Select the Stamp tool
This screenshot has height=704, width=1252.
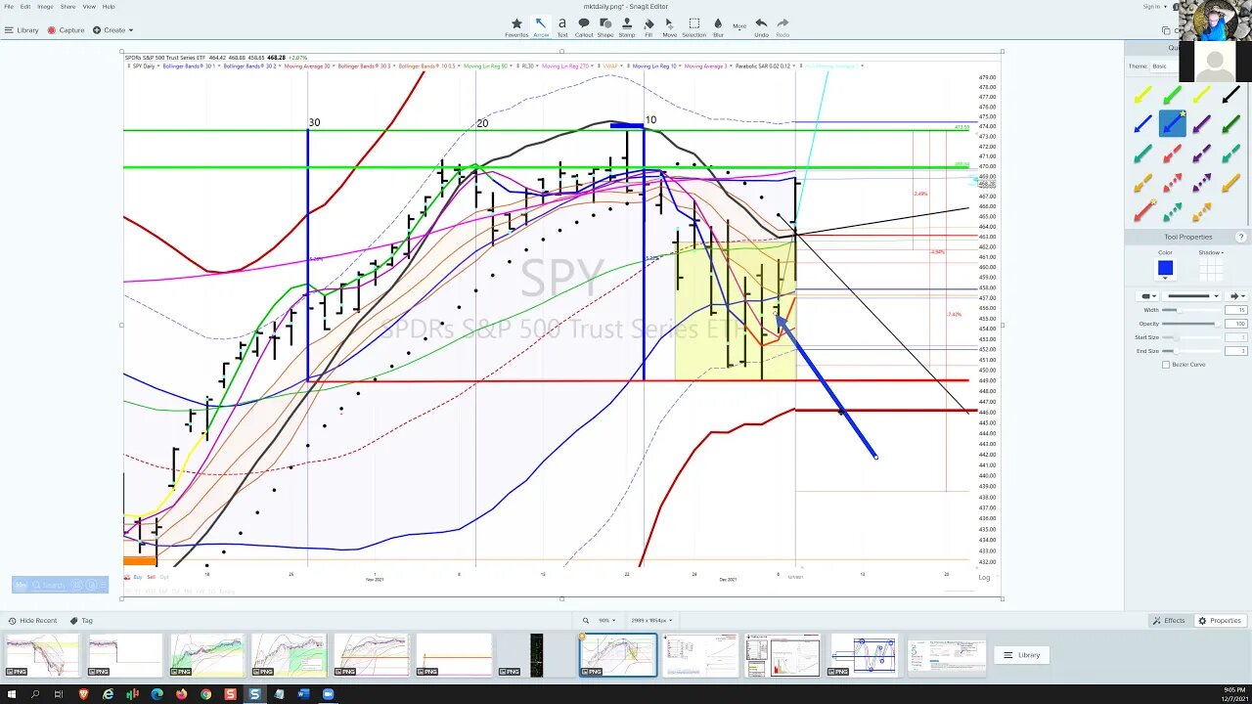coord(627,27)
